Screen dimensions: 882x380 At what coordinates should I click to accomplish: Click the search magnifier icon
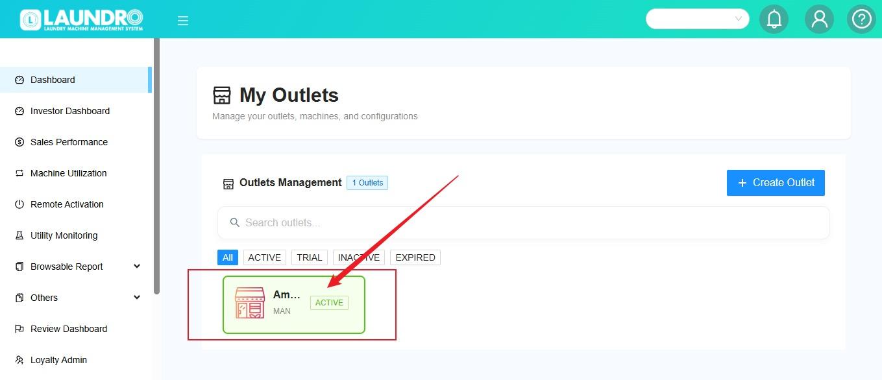pyautogui.click(x=235, y=222)
